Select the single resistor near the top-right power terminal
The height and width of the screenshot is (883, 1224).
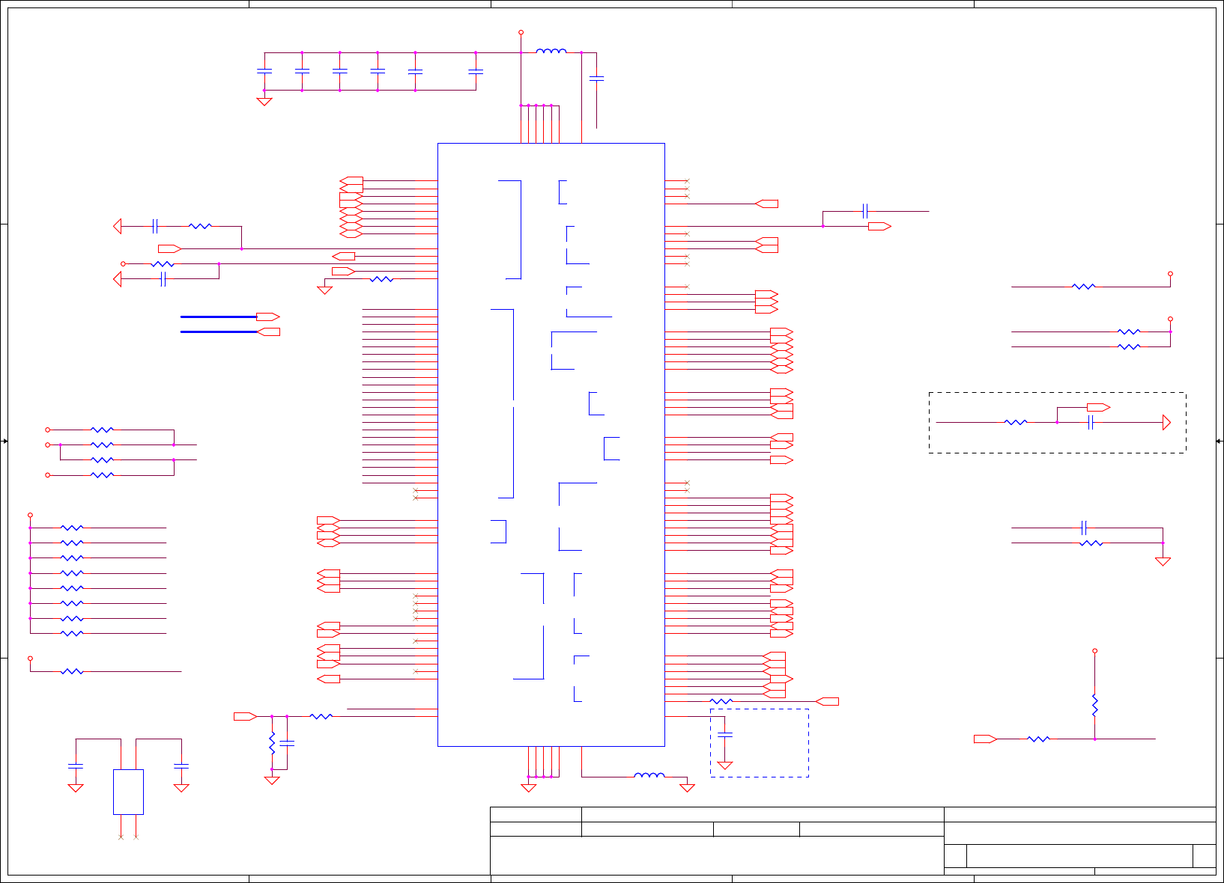(x=1083, y=287)
